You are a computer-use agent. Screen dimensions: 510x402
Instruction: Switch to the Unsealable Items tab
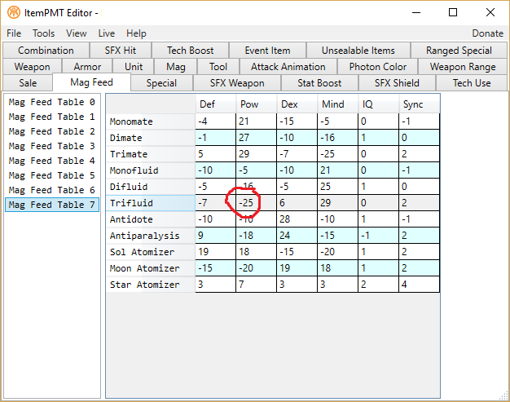pyautogui.click(x=358, y=51)
